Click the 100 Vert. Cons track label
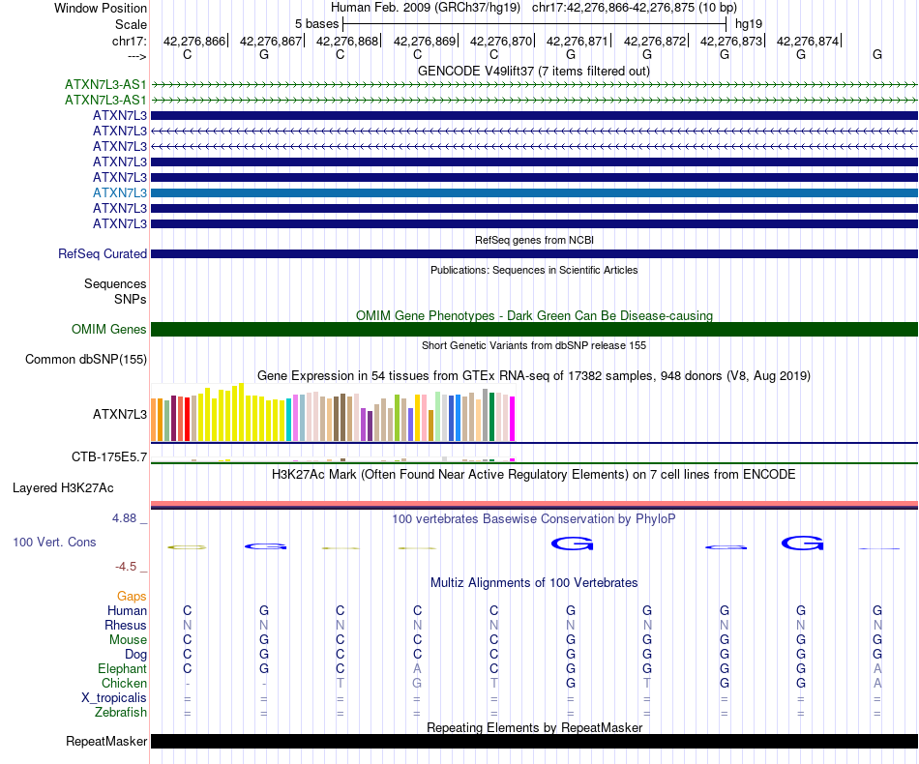Screen dimensions: 919x764 (x=54, y=542)
